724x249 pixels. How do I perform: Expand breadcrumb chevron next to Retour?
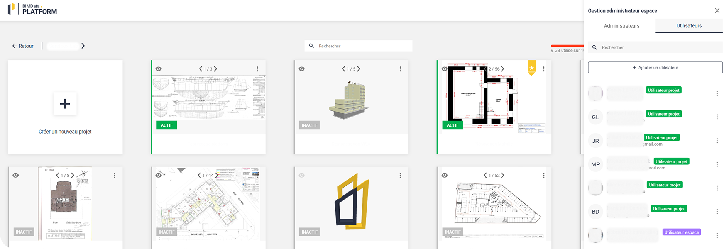coord(83,46)
